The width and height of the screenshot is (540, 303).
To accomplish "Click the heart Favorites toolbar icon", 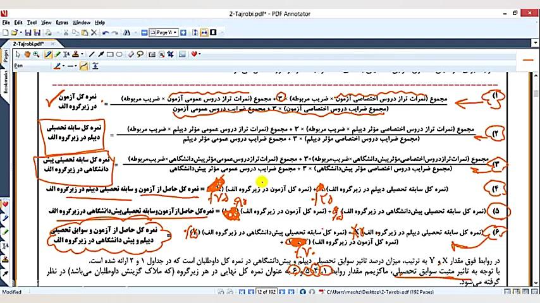I will point(194,54).
